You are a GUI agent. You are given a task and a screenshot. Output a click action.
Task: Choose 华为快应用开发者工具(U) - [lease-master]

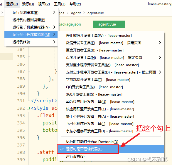[111, 102]
